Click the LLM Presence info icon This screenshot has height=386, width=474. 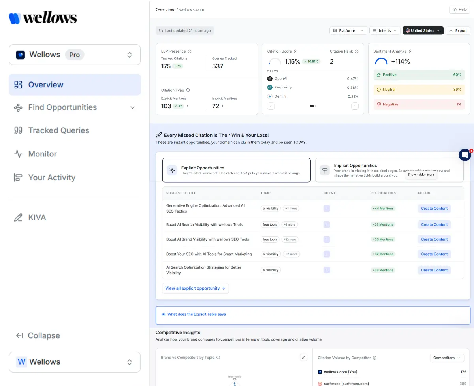point(190,51)
